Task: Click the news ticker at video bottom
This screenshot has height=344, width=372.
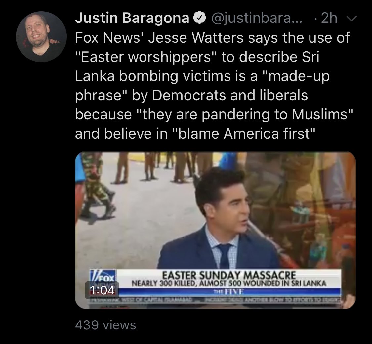Action: [215, 300]
